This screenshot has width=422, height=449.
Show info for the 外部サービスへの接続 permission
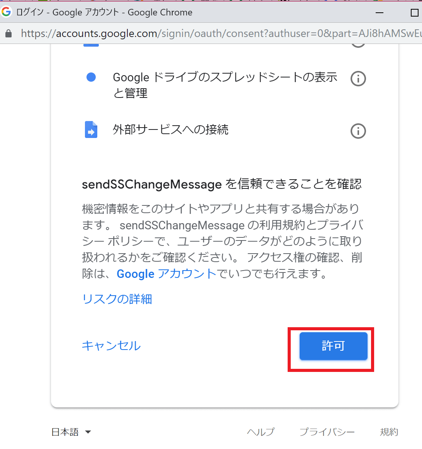click(x=358, y=131)
